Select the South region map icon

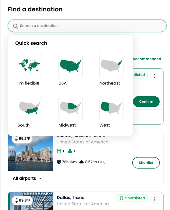pos(30,108)
